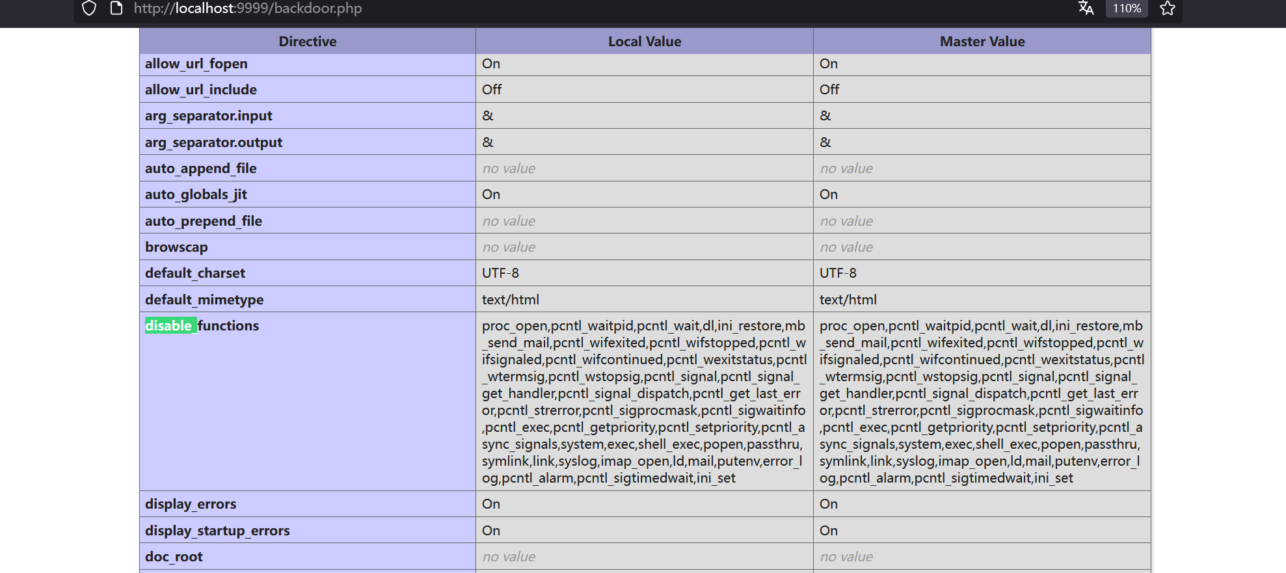Open the translate page icon

[x=1086, y=8]
